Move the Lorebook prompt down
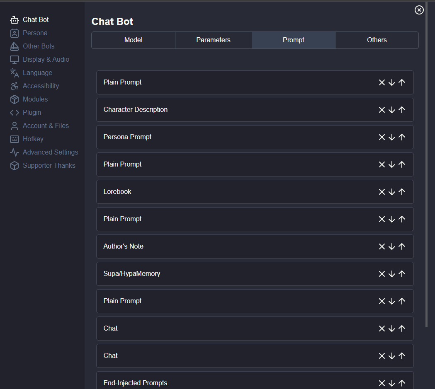The image size is (435, 389). tap(392, 192)
